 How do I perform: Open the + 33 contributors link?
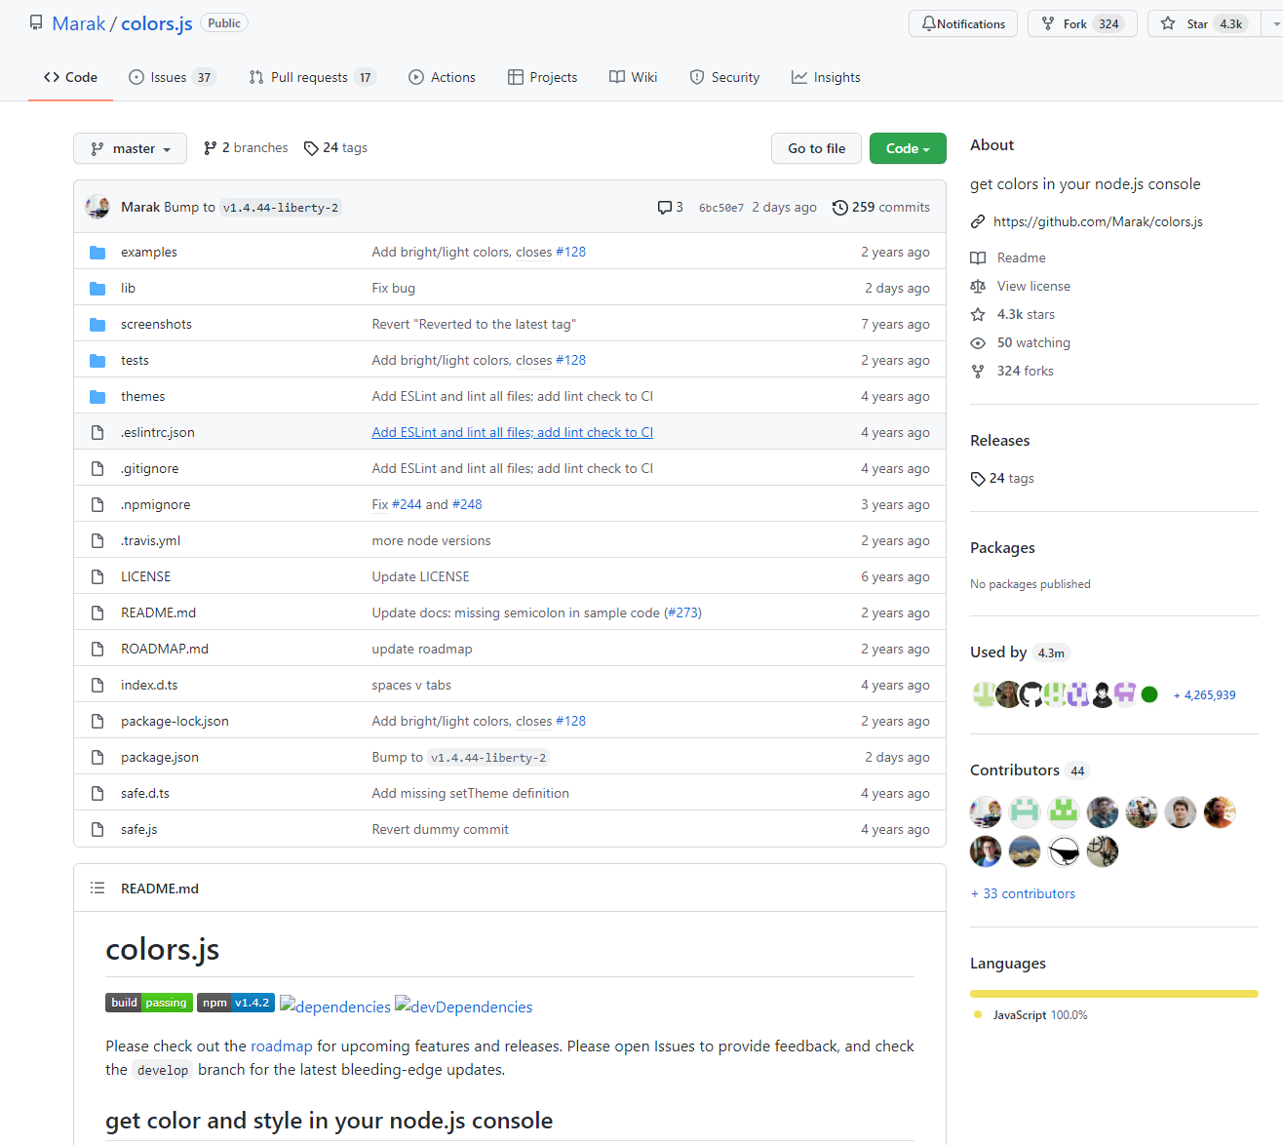point(1023,893)
